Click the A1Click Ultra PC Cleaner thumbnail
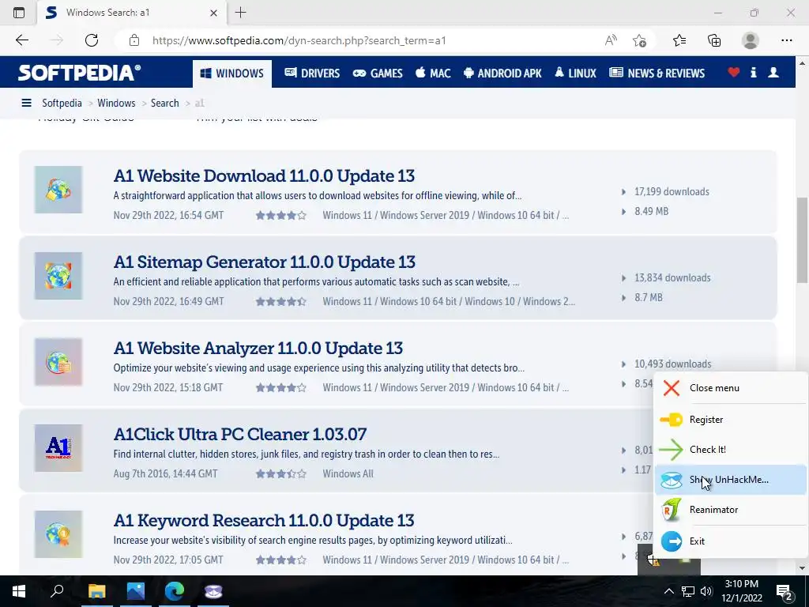The image size is (809, 607). click(58, 448)
